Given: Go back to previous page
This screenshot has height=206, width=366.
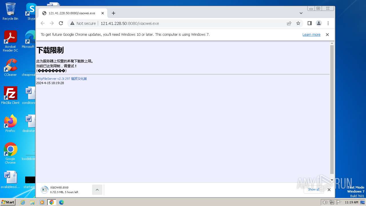Looking at the screenshot, I should tap(43, 23).
